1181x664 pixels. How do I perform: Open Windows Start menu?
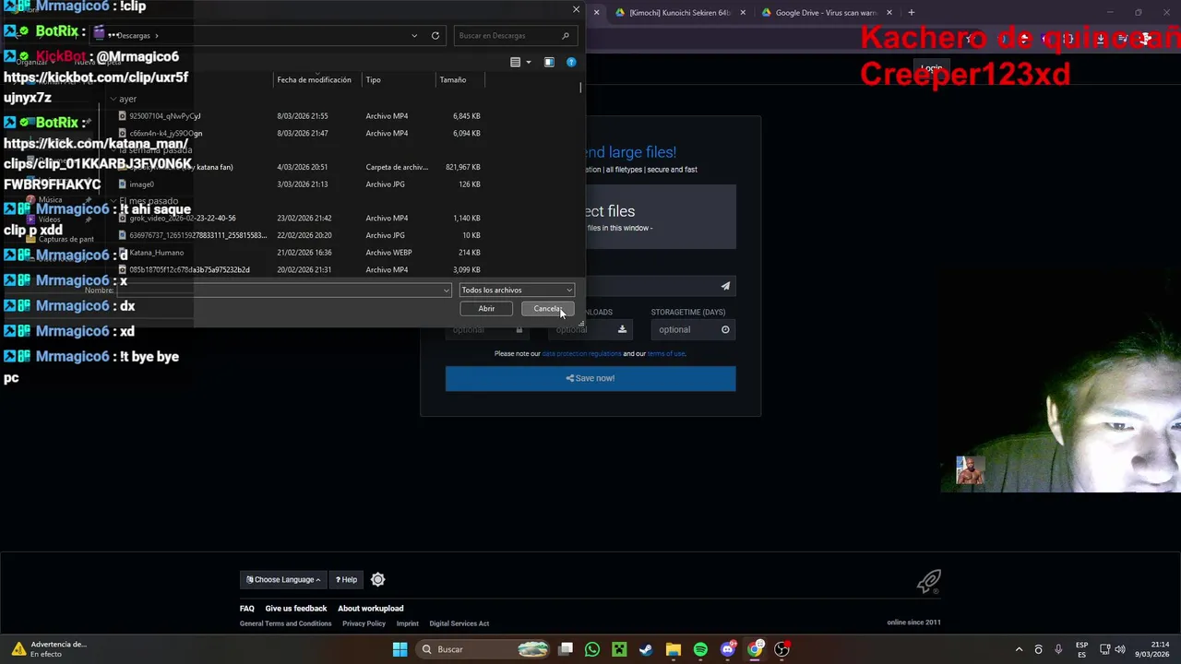400,649
